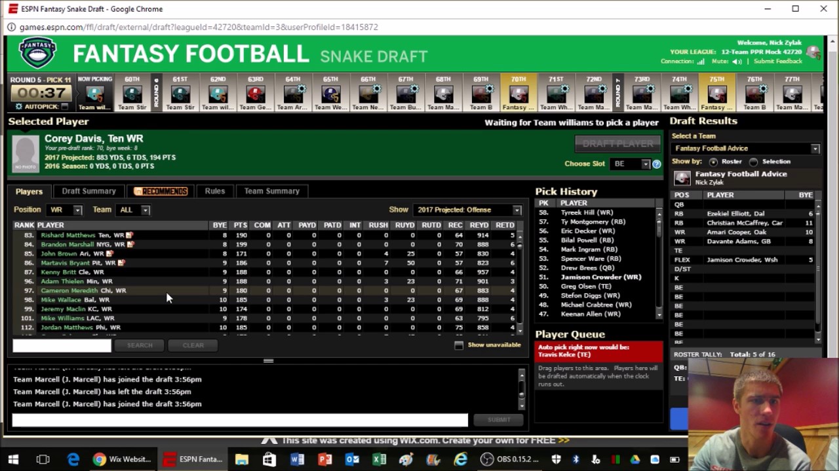The height and width of the screenshot is (471, 839).
Task: Click Corey Davis player photo placeholder
Action: 26,154
